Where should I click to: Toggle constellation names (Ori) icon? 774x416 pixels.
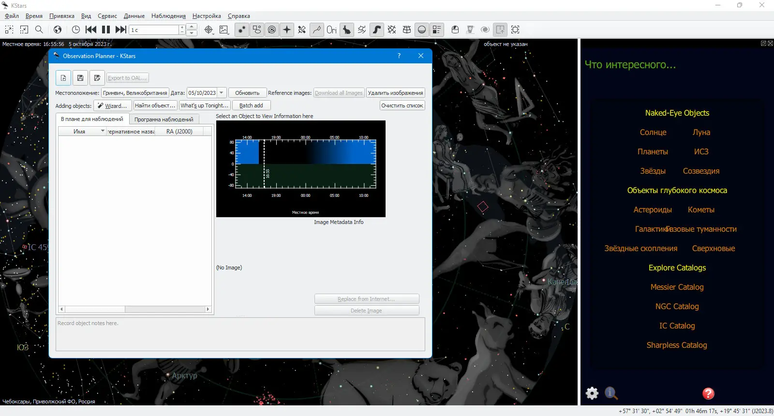[x=332, y=30]
